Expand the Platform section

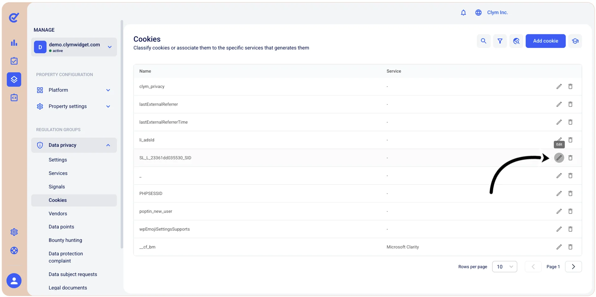pos(74,90)
